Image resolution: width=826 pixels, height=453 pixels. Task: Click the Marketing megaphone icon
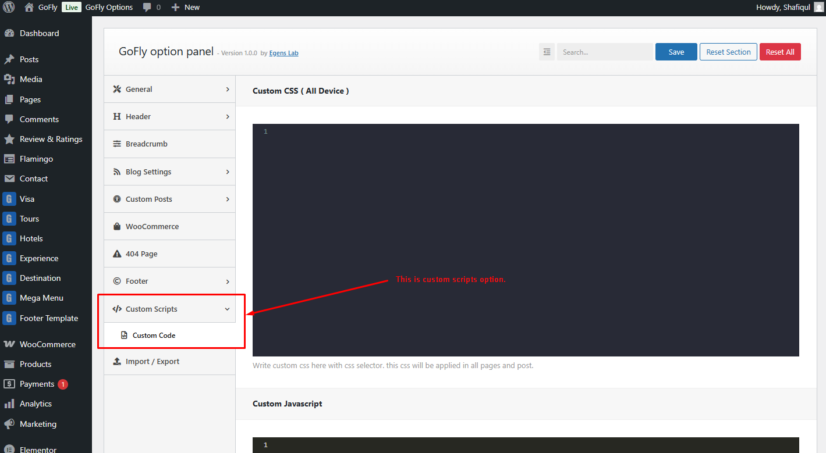pyautogui.click(x=9, y=424)
